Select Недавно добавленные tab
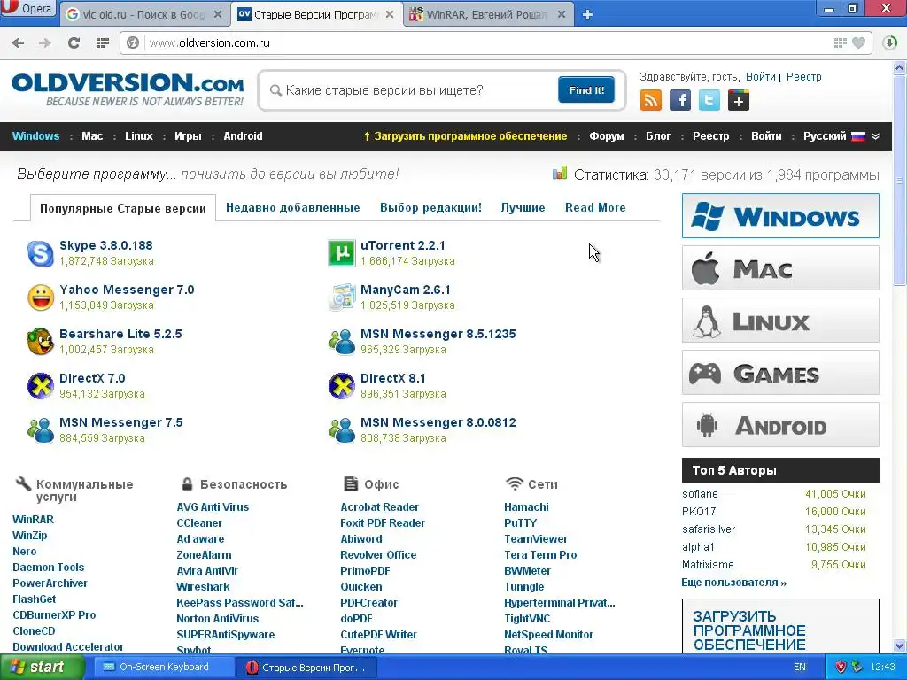Viewport: 907px width, 680px height. (292, 207)
